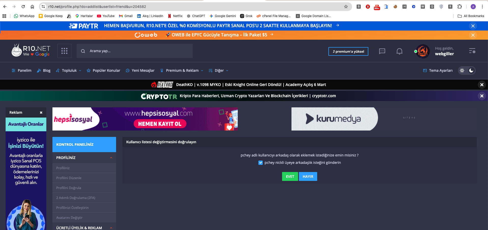
Task: Bookmark this page with the star
Action: (x=346, y=7)
